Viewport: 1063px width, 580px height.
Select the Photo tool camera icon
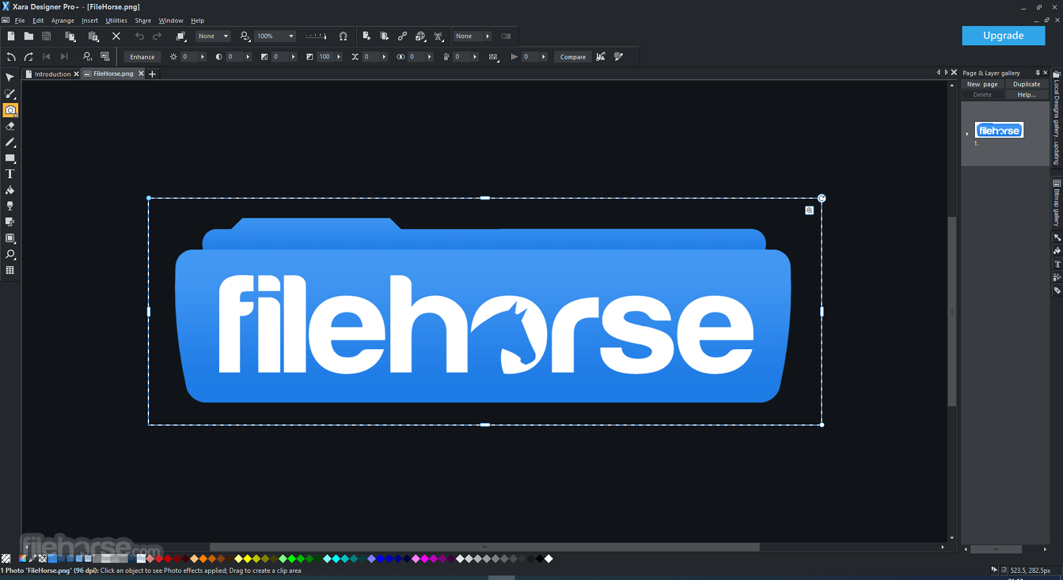pyautogui.click(x=10, y=110)
